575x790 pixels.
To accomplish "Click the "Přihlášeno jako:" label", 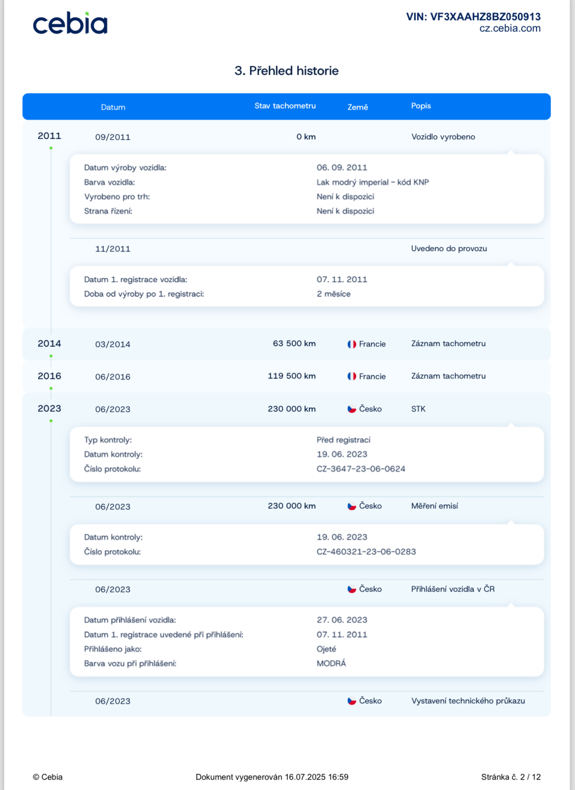I will (x=113, y=649).
